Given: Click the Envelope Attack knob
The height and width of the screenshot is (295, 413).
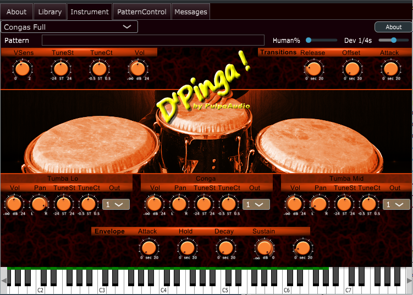Looking at the screenshot, I should coord(149,248).
